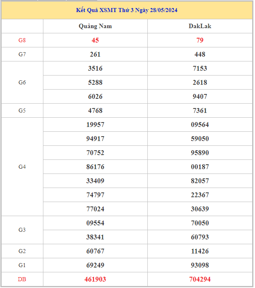This screenshot has height=288, width=255.
Task: Click DakLak G5 number 7361
Action: coord(200,110)
